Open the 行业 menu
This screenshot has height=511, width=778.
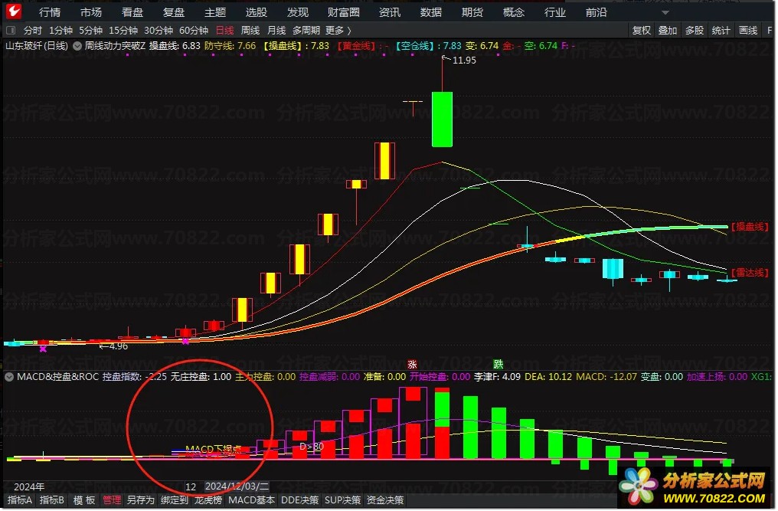[554, 12]
